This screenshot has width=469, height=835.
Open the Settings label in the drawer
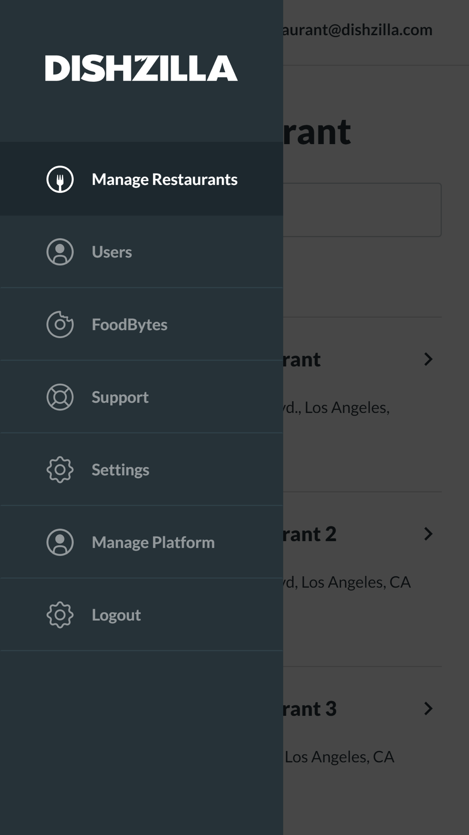pyautogui.click(x=121, y=470)
